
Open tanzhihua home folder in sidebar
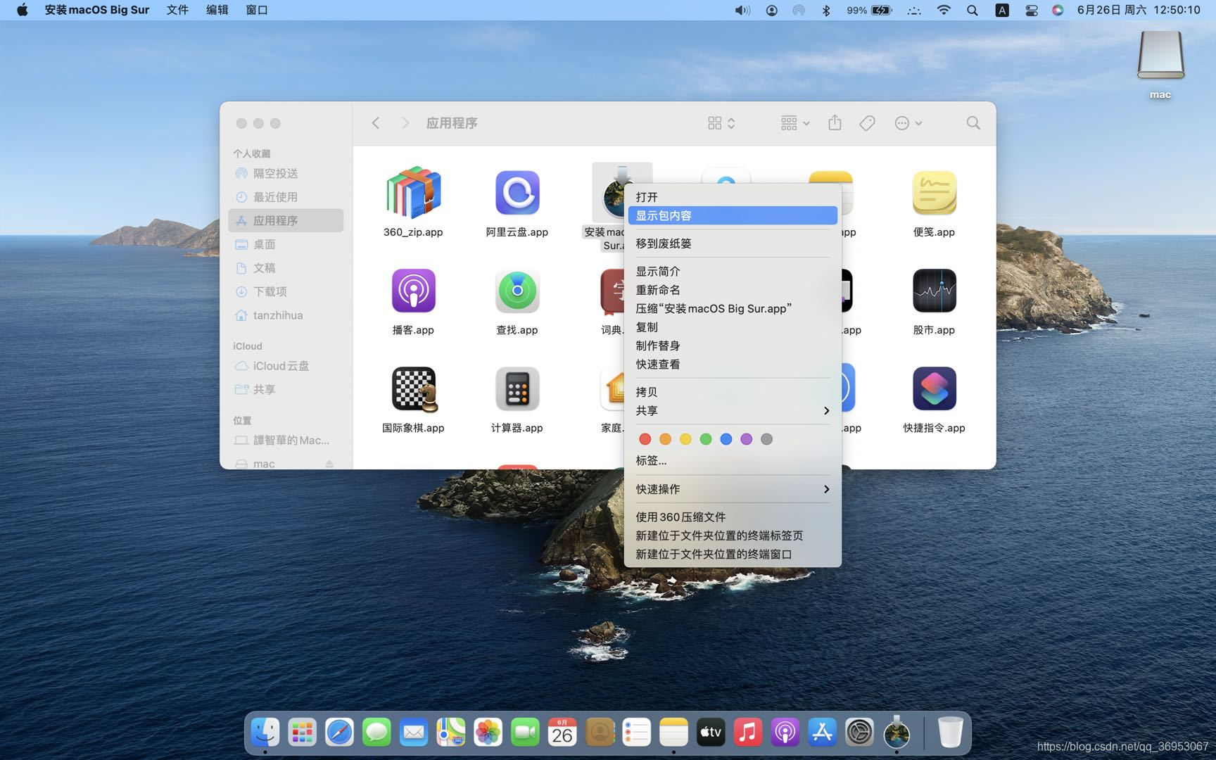point(286,315)
